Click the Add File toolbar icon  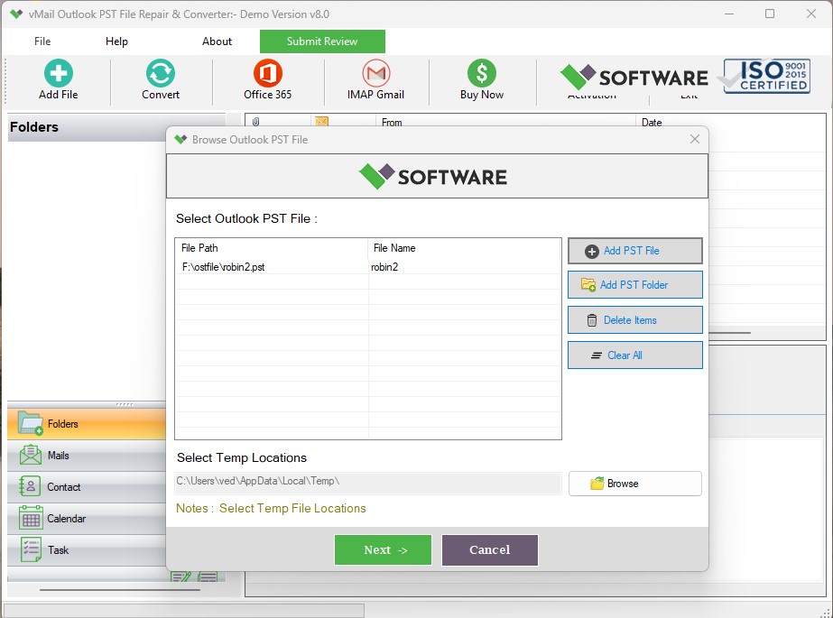[60, 80]
